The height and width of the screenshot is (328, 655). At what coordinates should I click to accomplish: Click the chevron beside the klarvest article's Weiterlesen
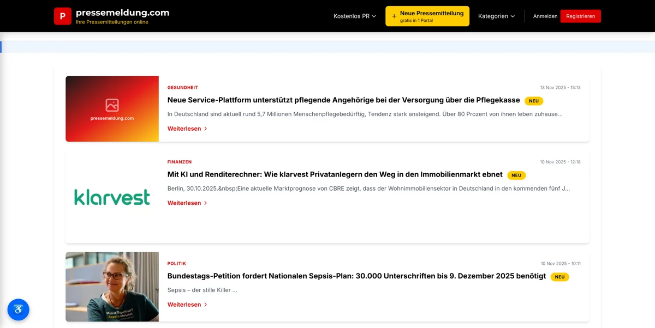tap(206, 203)
